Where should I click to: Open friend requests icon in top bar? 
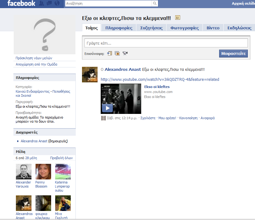pos(41,3)
